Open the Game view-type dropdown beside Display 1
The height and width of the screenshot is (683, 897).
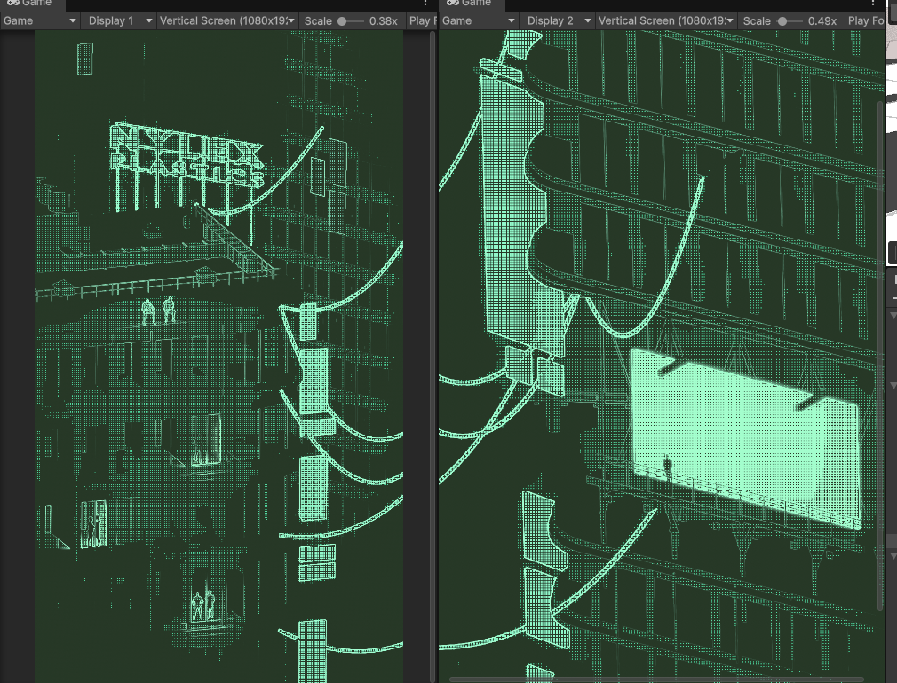[40, 20]
